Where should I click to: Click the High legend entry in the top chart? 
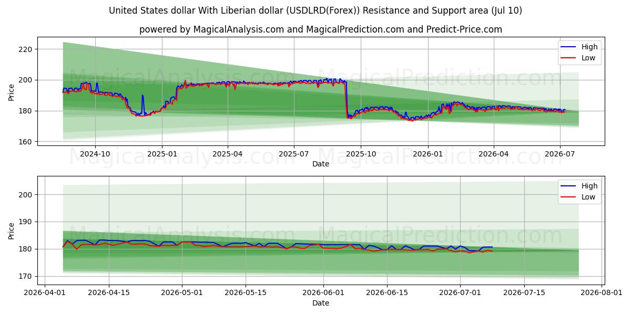[579, 47]
